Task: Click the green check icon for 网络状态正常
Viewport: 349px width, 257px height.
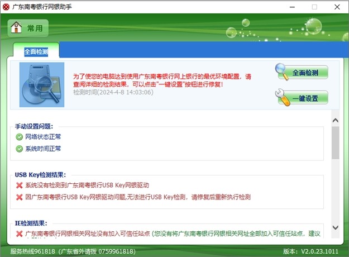Action: (x=20, y=137)
